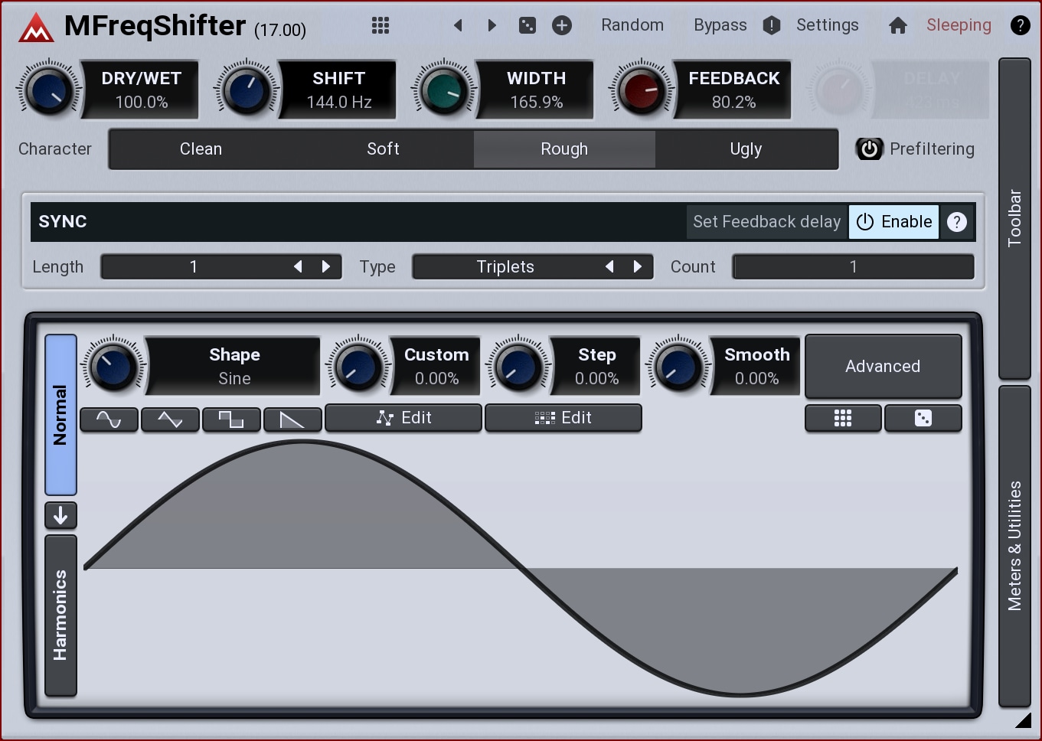Click the Length right arrow

coord(326,266)
